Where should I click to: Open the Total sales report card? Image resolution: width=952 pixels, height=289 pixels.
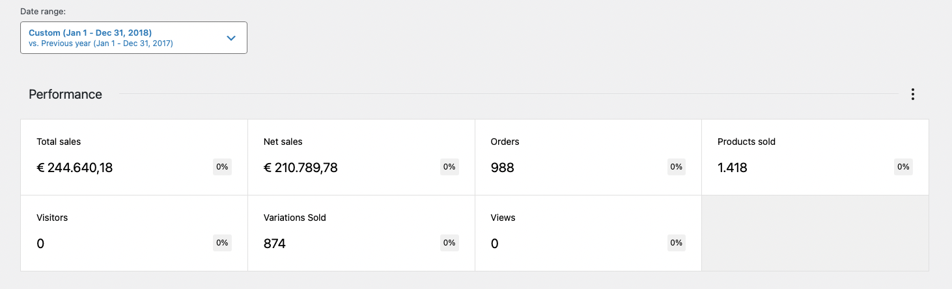point(134,157)
